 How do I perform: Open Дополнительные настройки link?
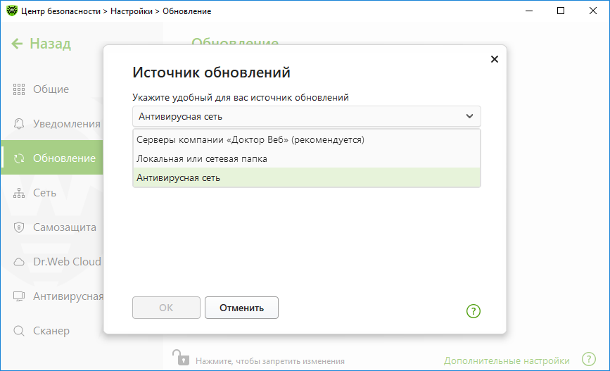coord(507,361)
